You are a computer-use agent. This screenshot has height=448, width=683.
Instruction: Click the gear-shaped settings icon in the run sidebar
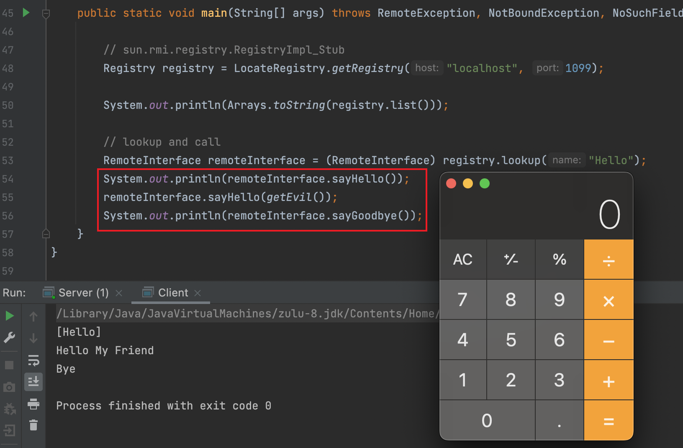point(9,409)
